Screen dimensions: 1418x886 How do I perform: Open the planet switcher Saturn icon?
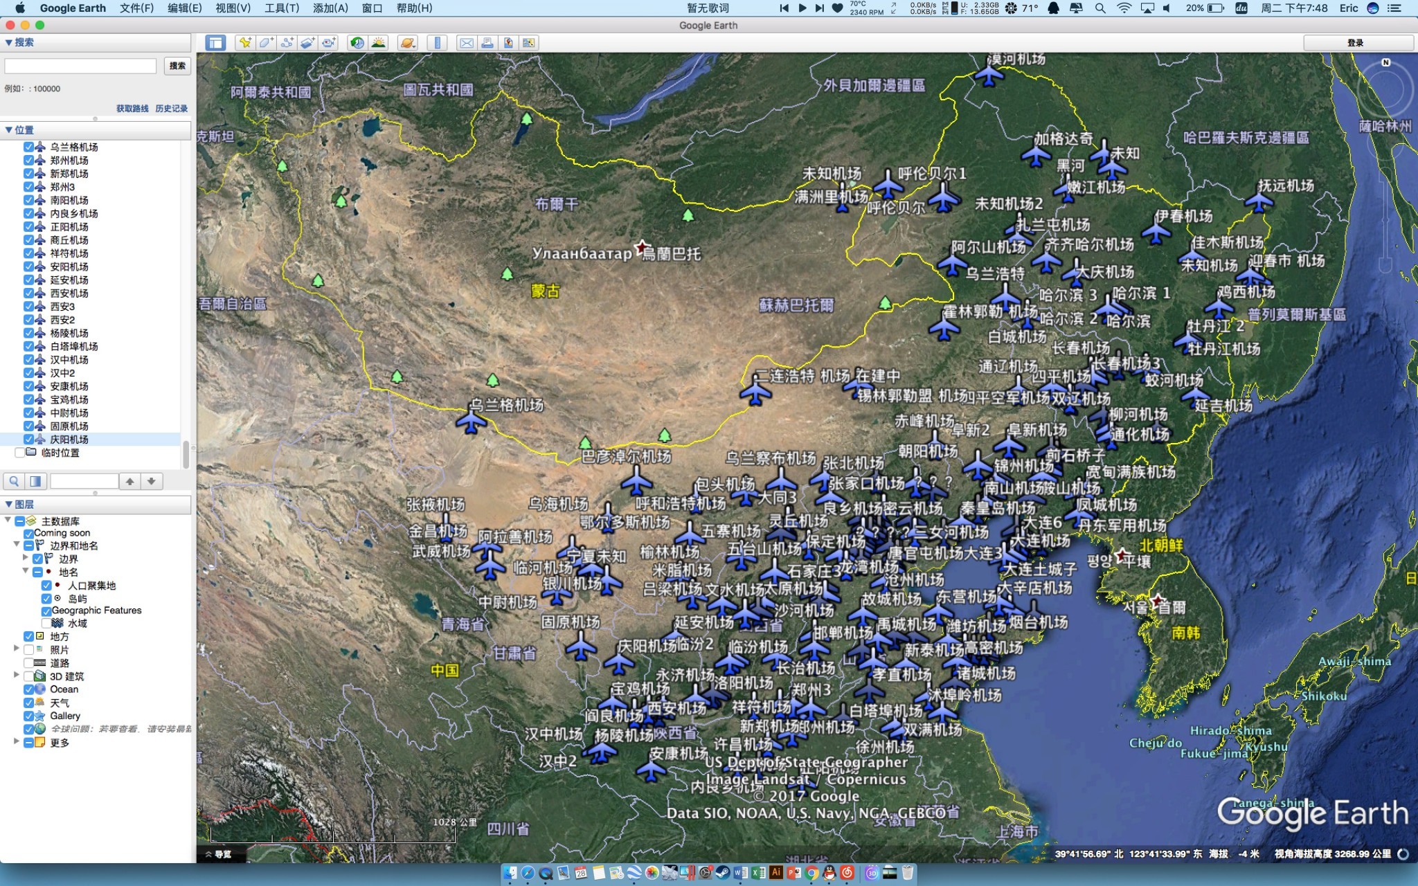407,43
